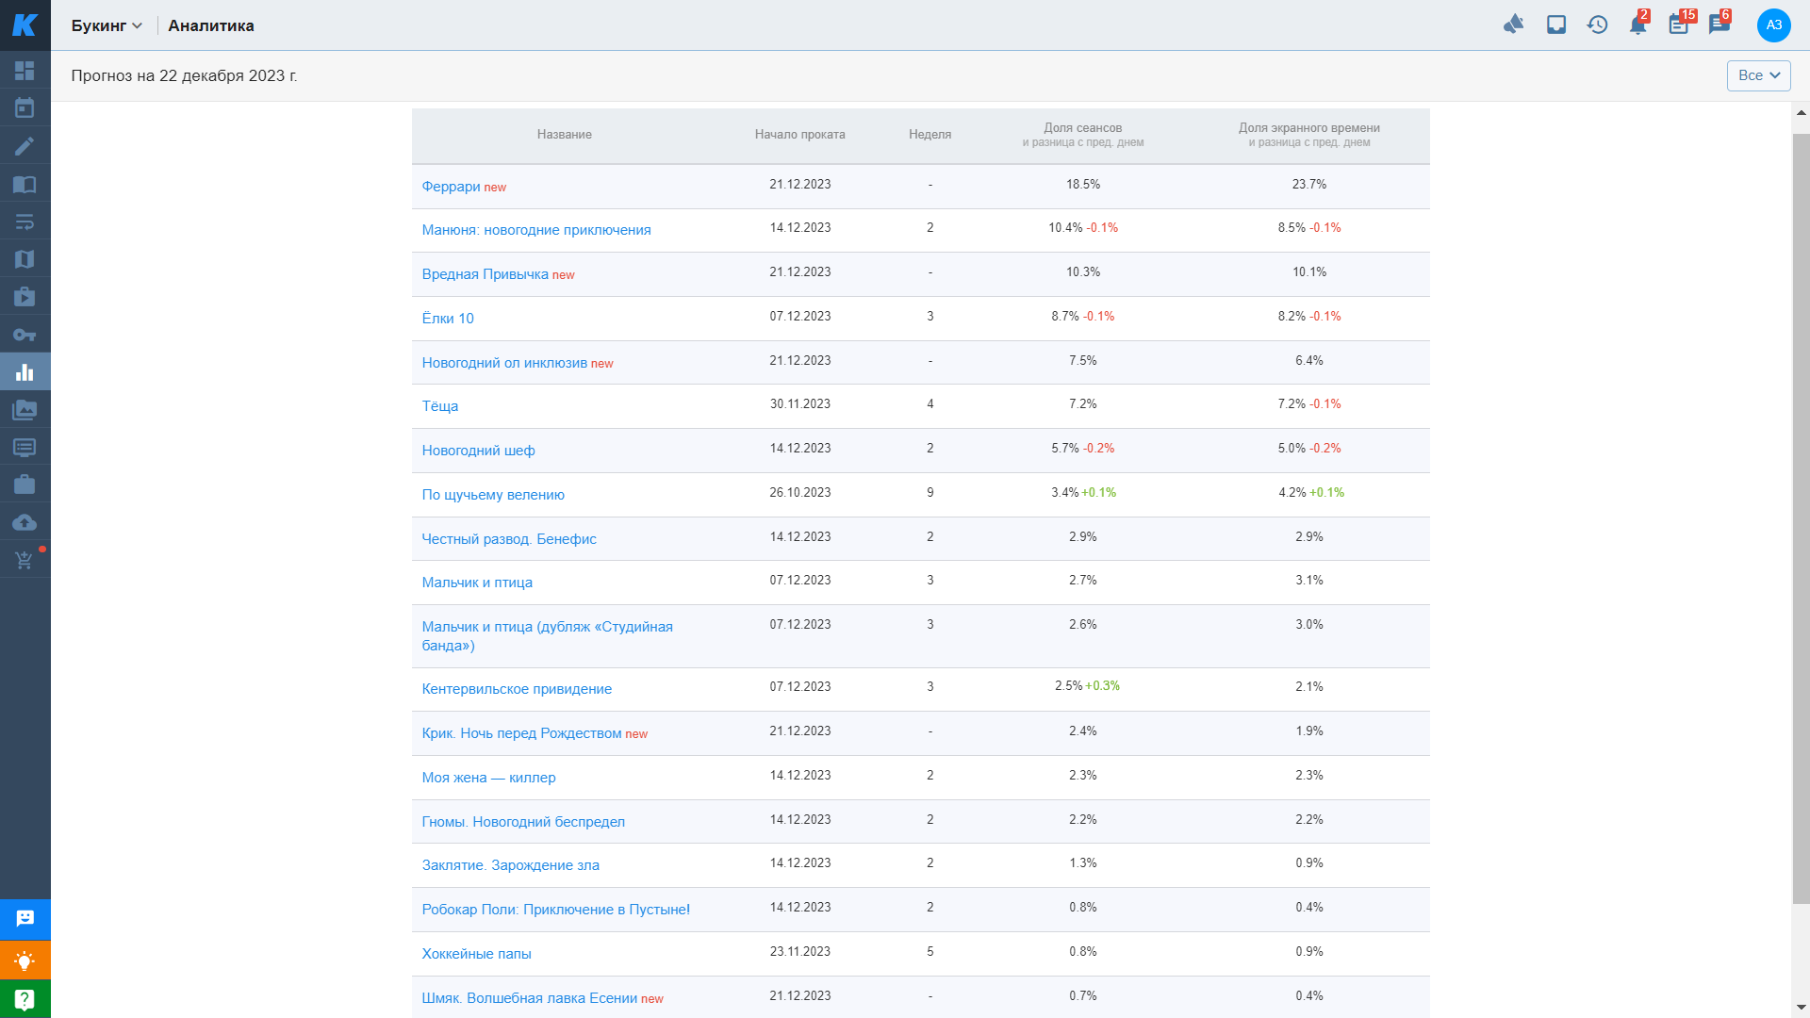Click release date 26.10.2023
This screenshot has width=1810, height=1018.
click(x=799, y=493)
